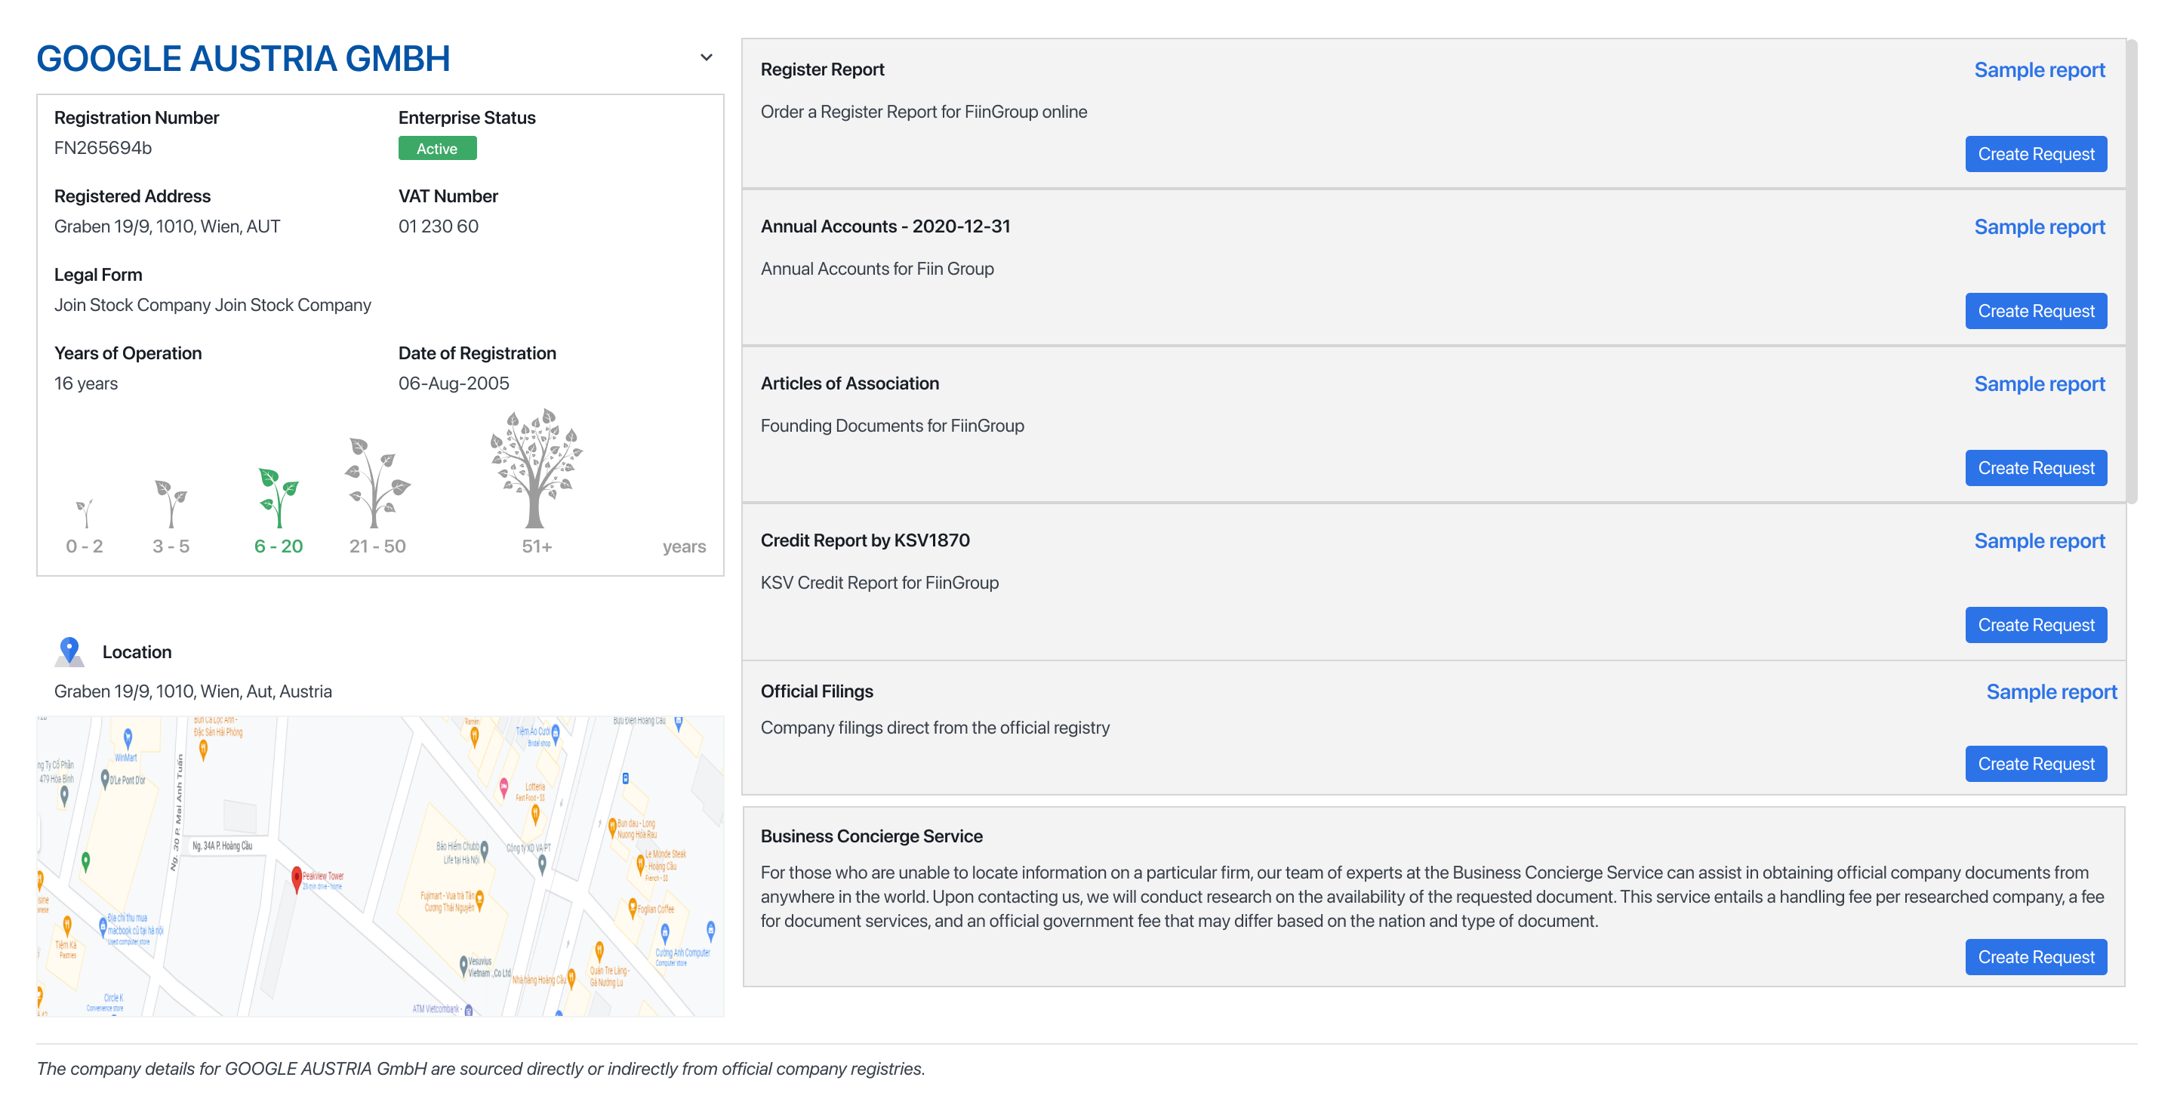This screenshot has width=2174, height=1105.
Task: View Sample report for Articles of Association
Action: [x=2038, y=384]
